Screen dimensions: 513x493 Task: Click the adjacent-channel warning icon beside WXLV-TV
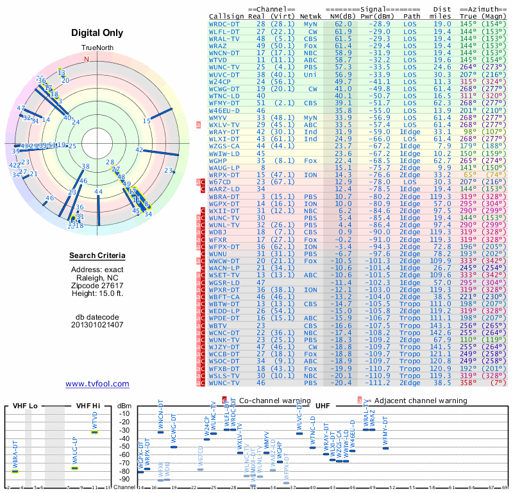tap(198, 125)
